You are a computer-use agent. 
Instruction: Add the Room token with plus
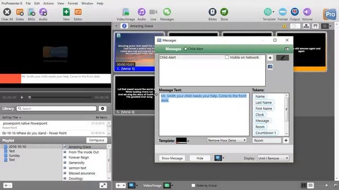point(286,140)
